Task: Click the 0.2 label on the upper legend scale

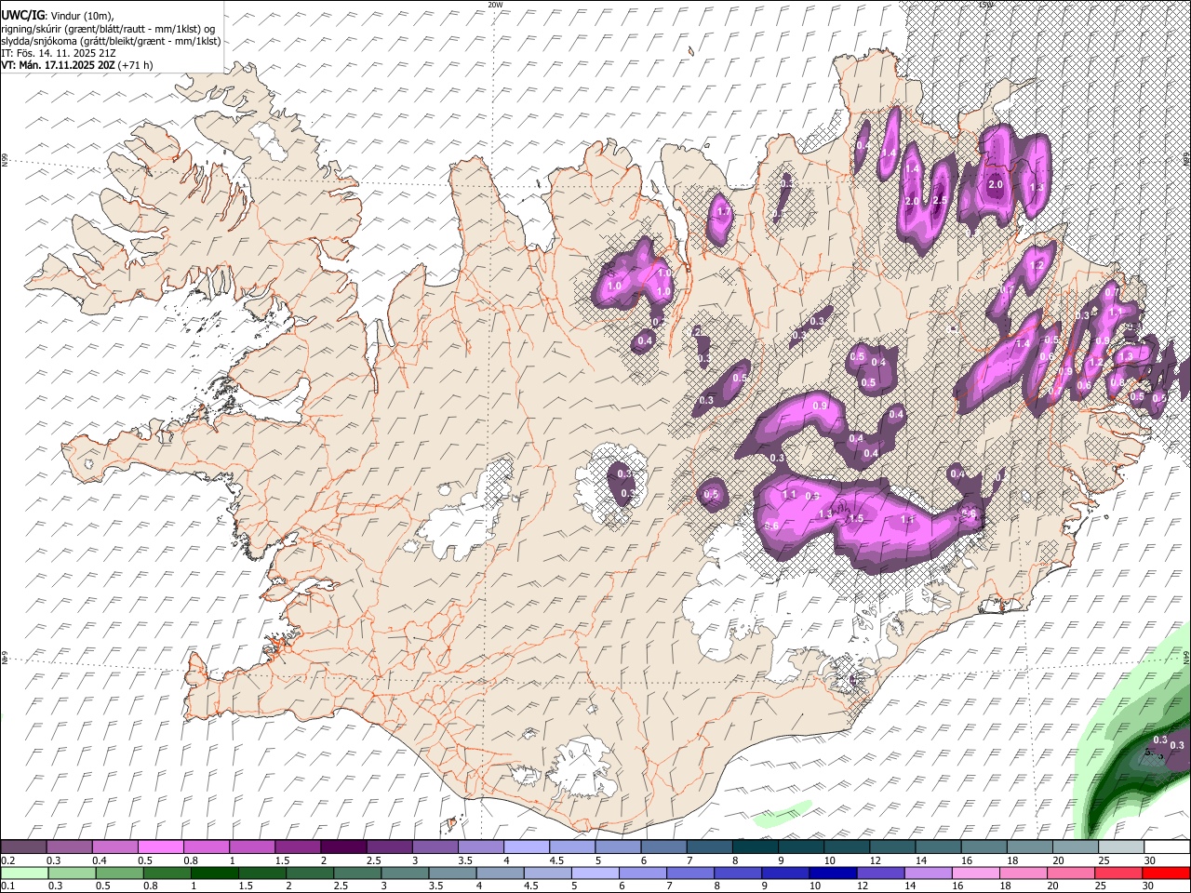Action: [x=7, y=860]
